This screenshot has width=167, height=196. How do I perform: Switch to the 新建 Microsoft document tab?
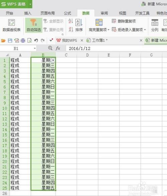pyautogui.click(x=156, y=41)
